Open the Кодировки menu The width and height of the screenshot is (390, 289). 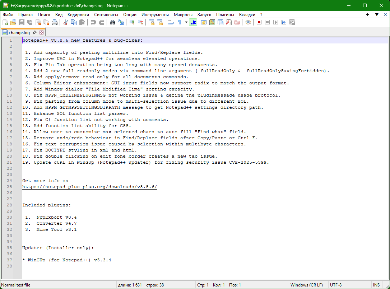(78, 15)
